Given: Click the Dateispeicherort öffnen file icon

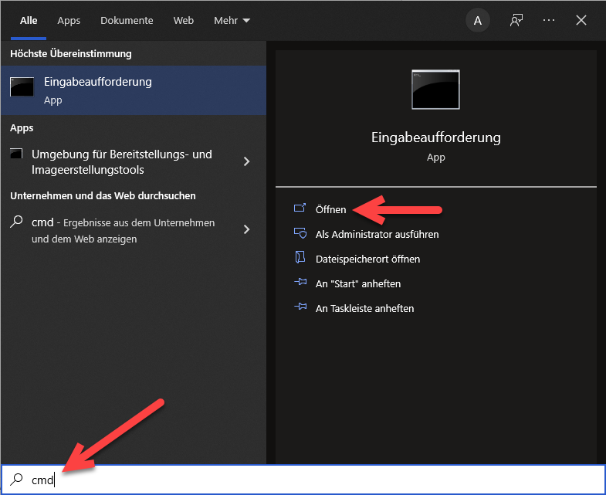Looking at the screenshot, I should [x=300, y=258].
